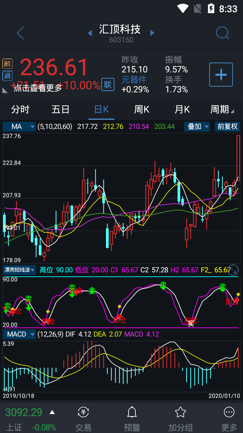
Task: Switch to previous stock with left triangle
Action: (x=90, y=33)
